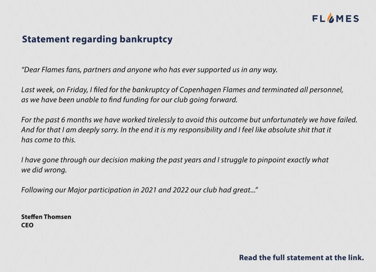Click the 'Read the full statement at the link.' text
The image size is (376, 272).
tap(301, 257)
